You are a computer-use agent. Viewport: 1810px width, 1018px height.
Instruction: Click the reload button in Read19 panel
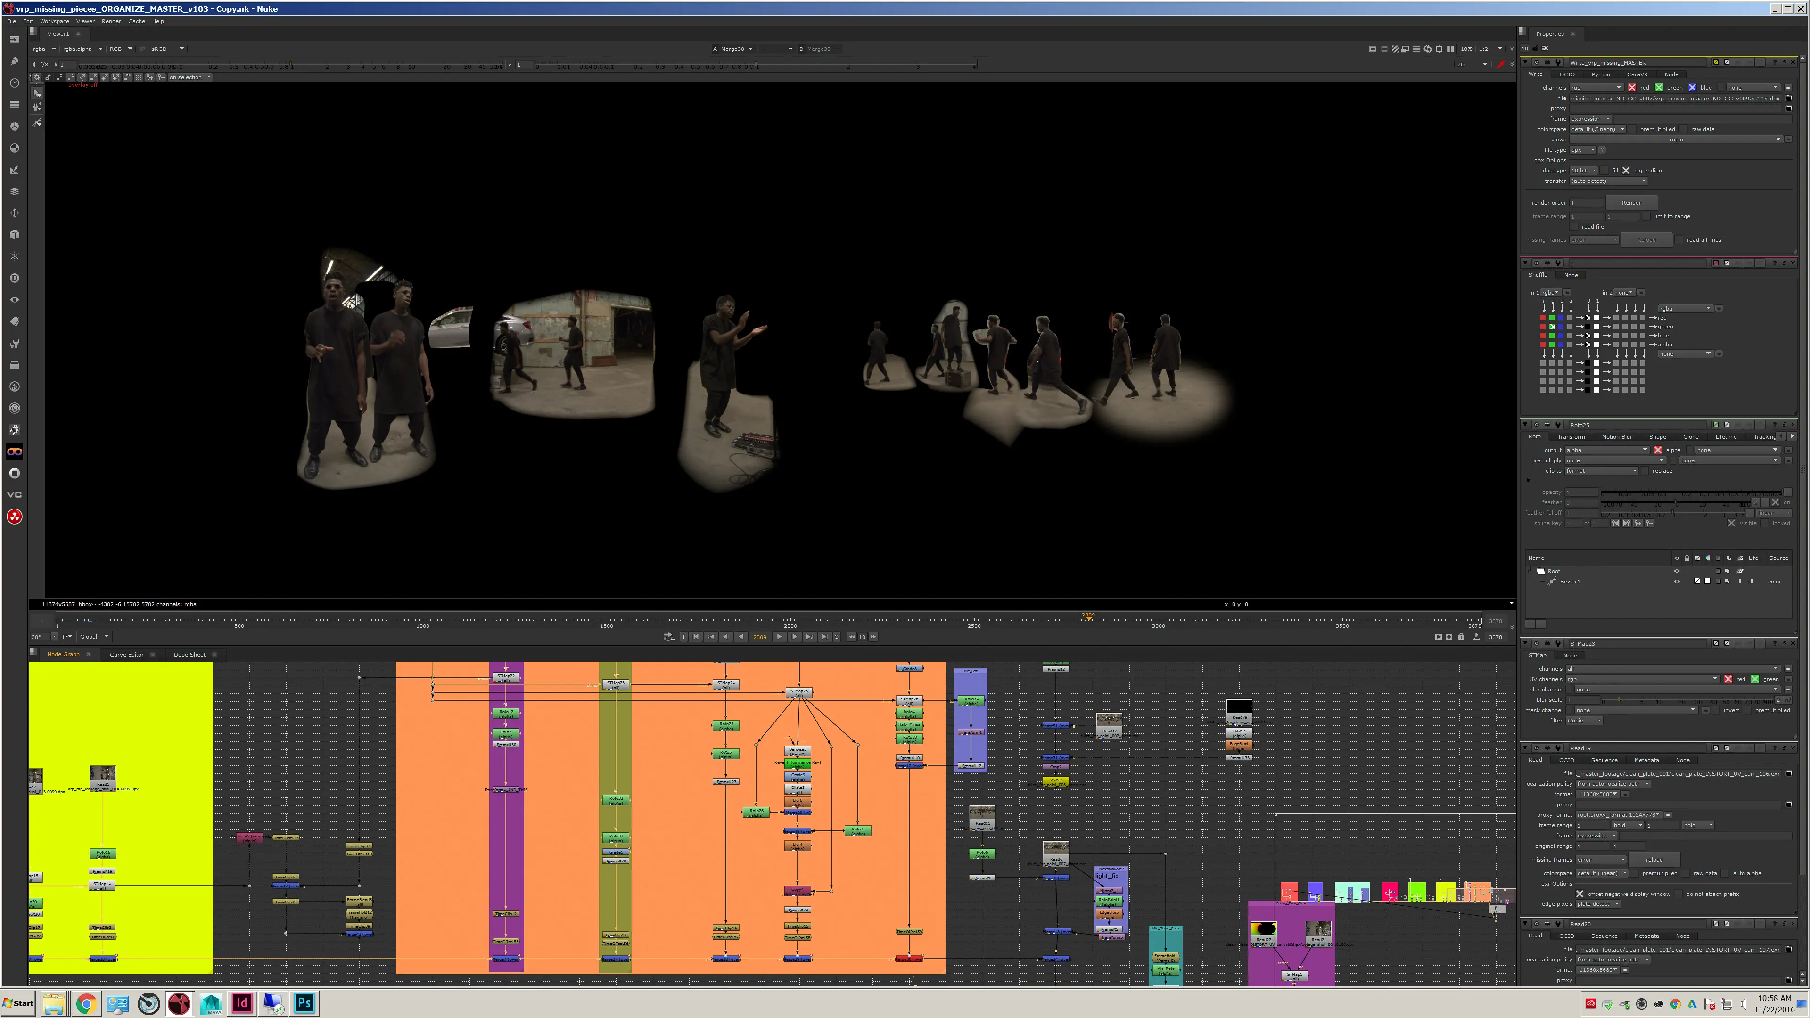[x=1654, y=860]
